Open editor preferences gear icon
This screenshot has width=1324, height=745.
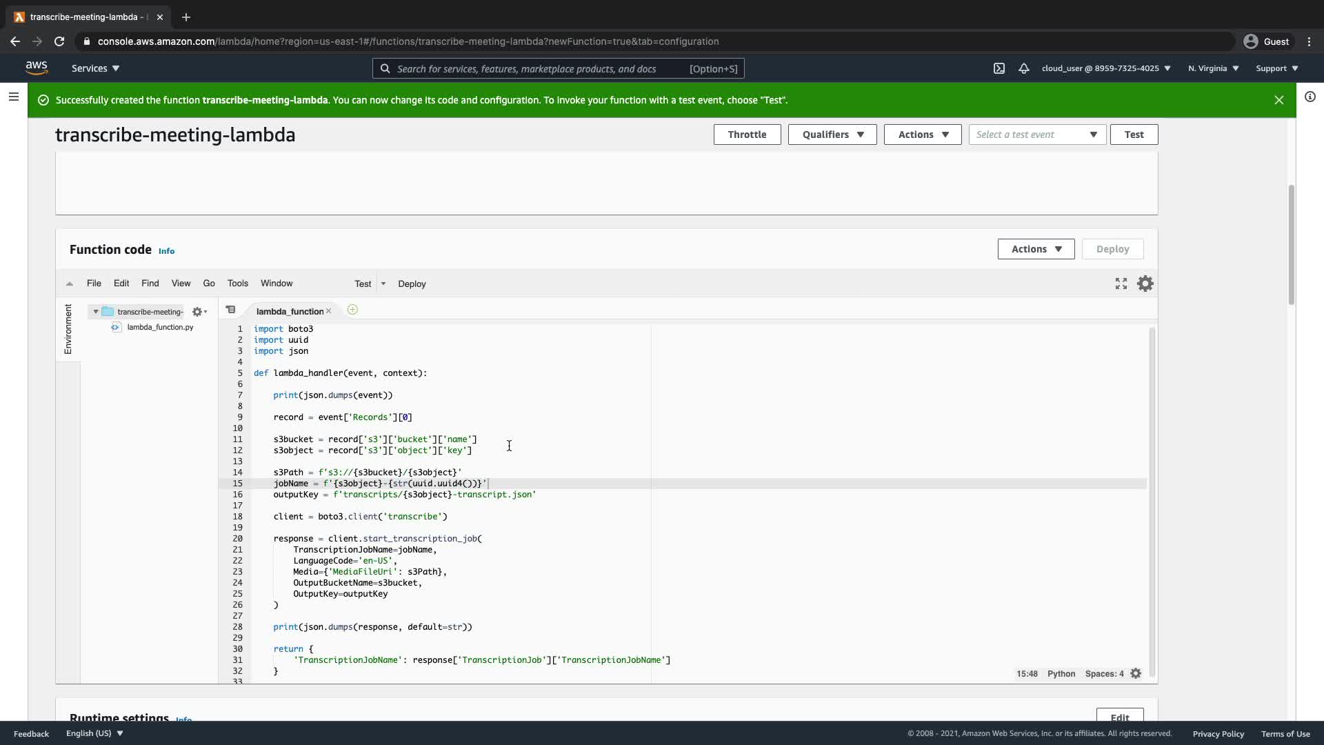(1145, 284)
